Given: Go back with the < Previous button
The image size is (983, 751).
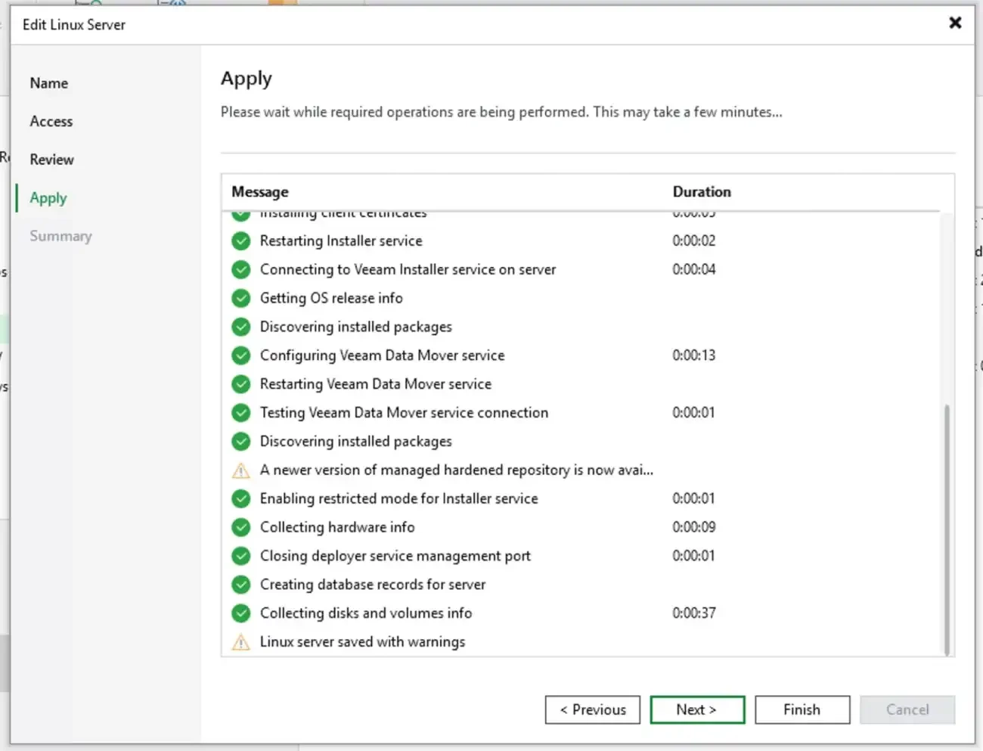Looking at the screenshot, I should 592,709.
